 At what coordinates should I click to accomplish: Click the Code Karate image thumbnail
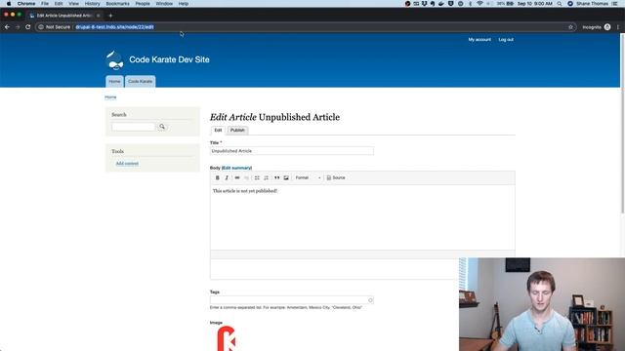[x=226, y=338]
